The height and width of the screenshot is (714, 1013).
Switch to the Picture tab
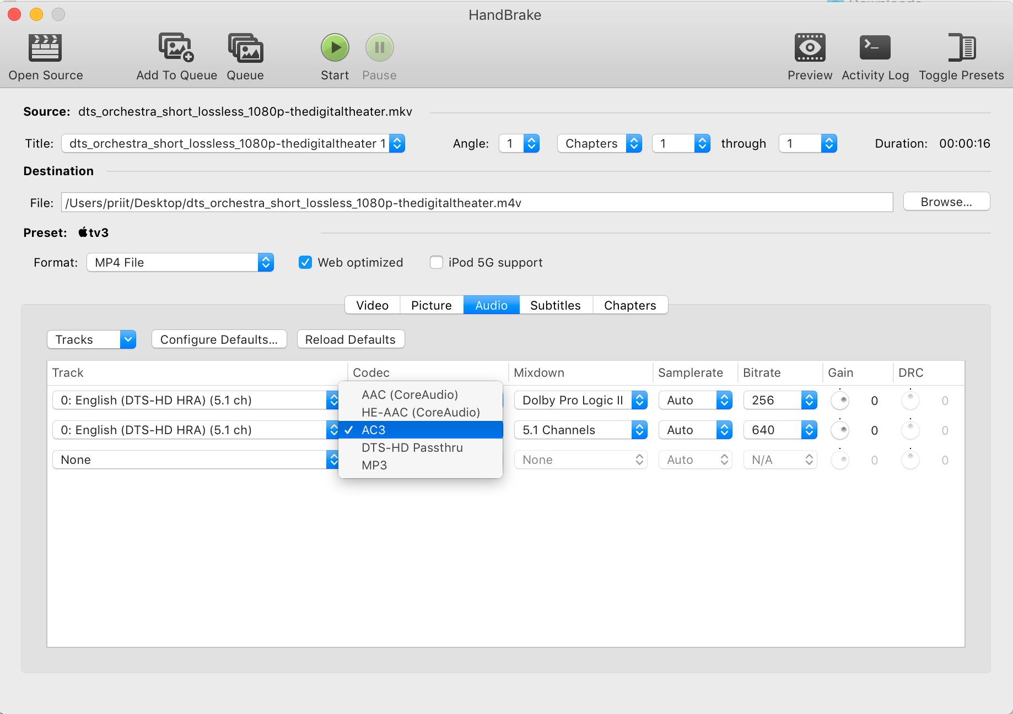pyautogui.click(x=432, y=305)
